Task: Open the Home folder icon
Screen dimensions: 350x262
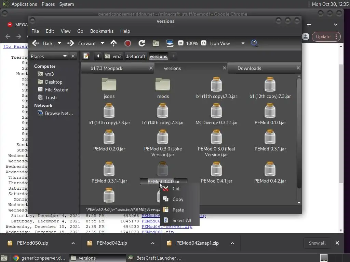Action: (x=156, y=43)
